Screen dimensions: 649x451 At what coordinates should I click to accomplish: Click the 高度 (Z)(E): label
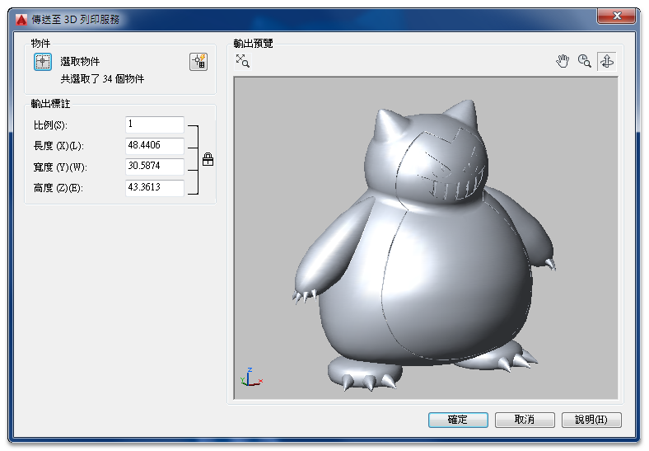click(x=58, y=188)
